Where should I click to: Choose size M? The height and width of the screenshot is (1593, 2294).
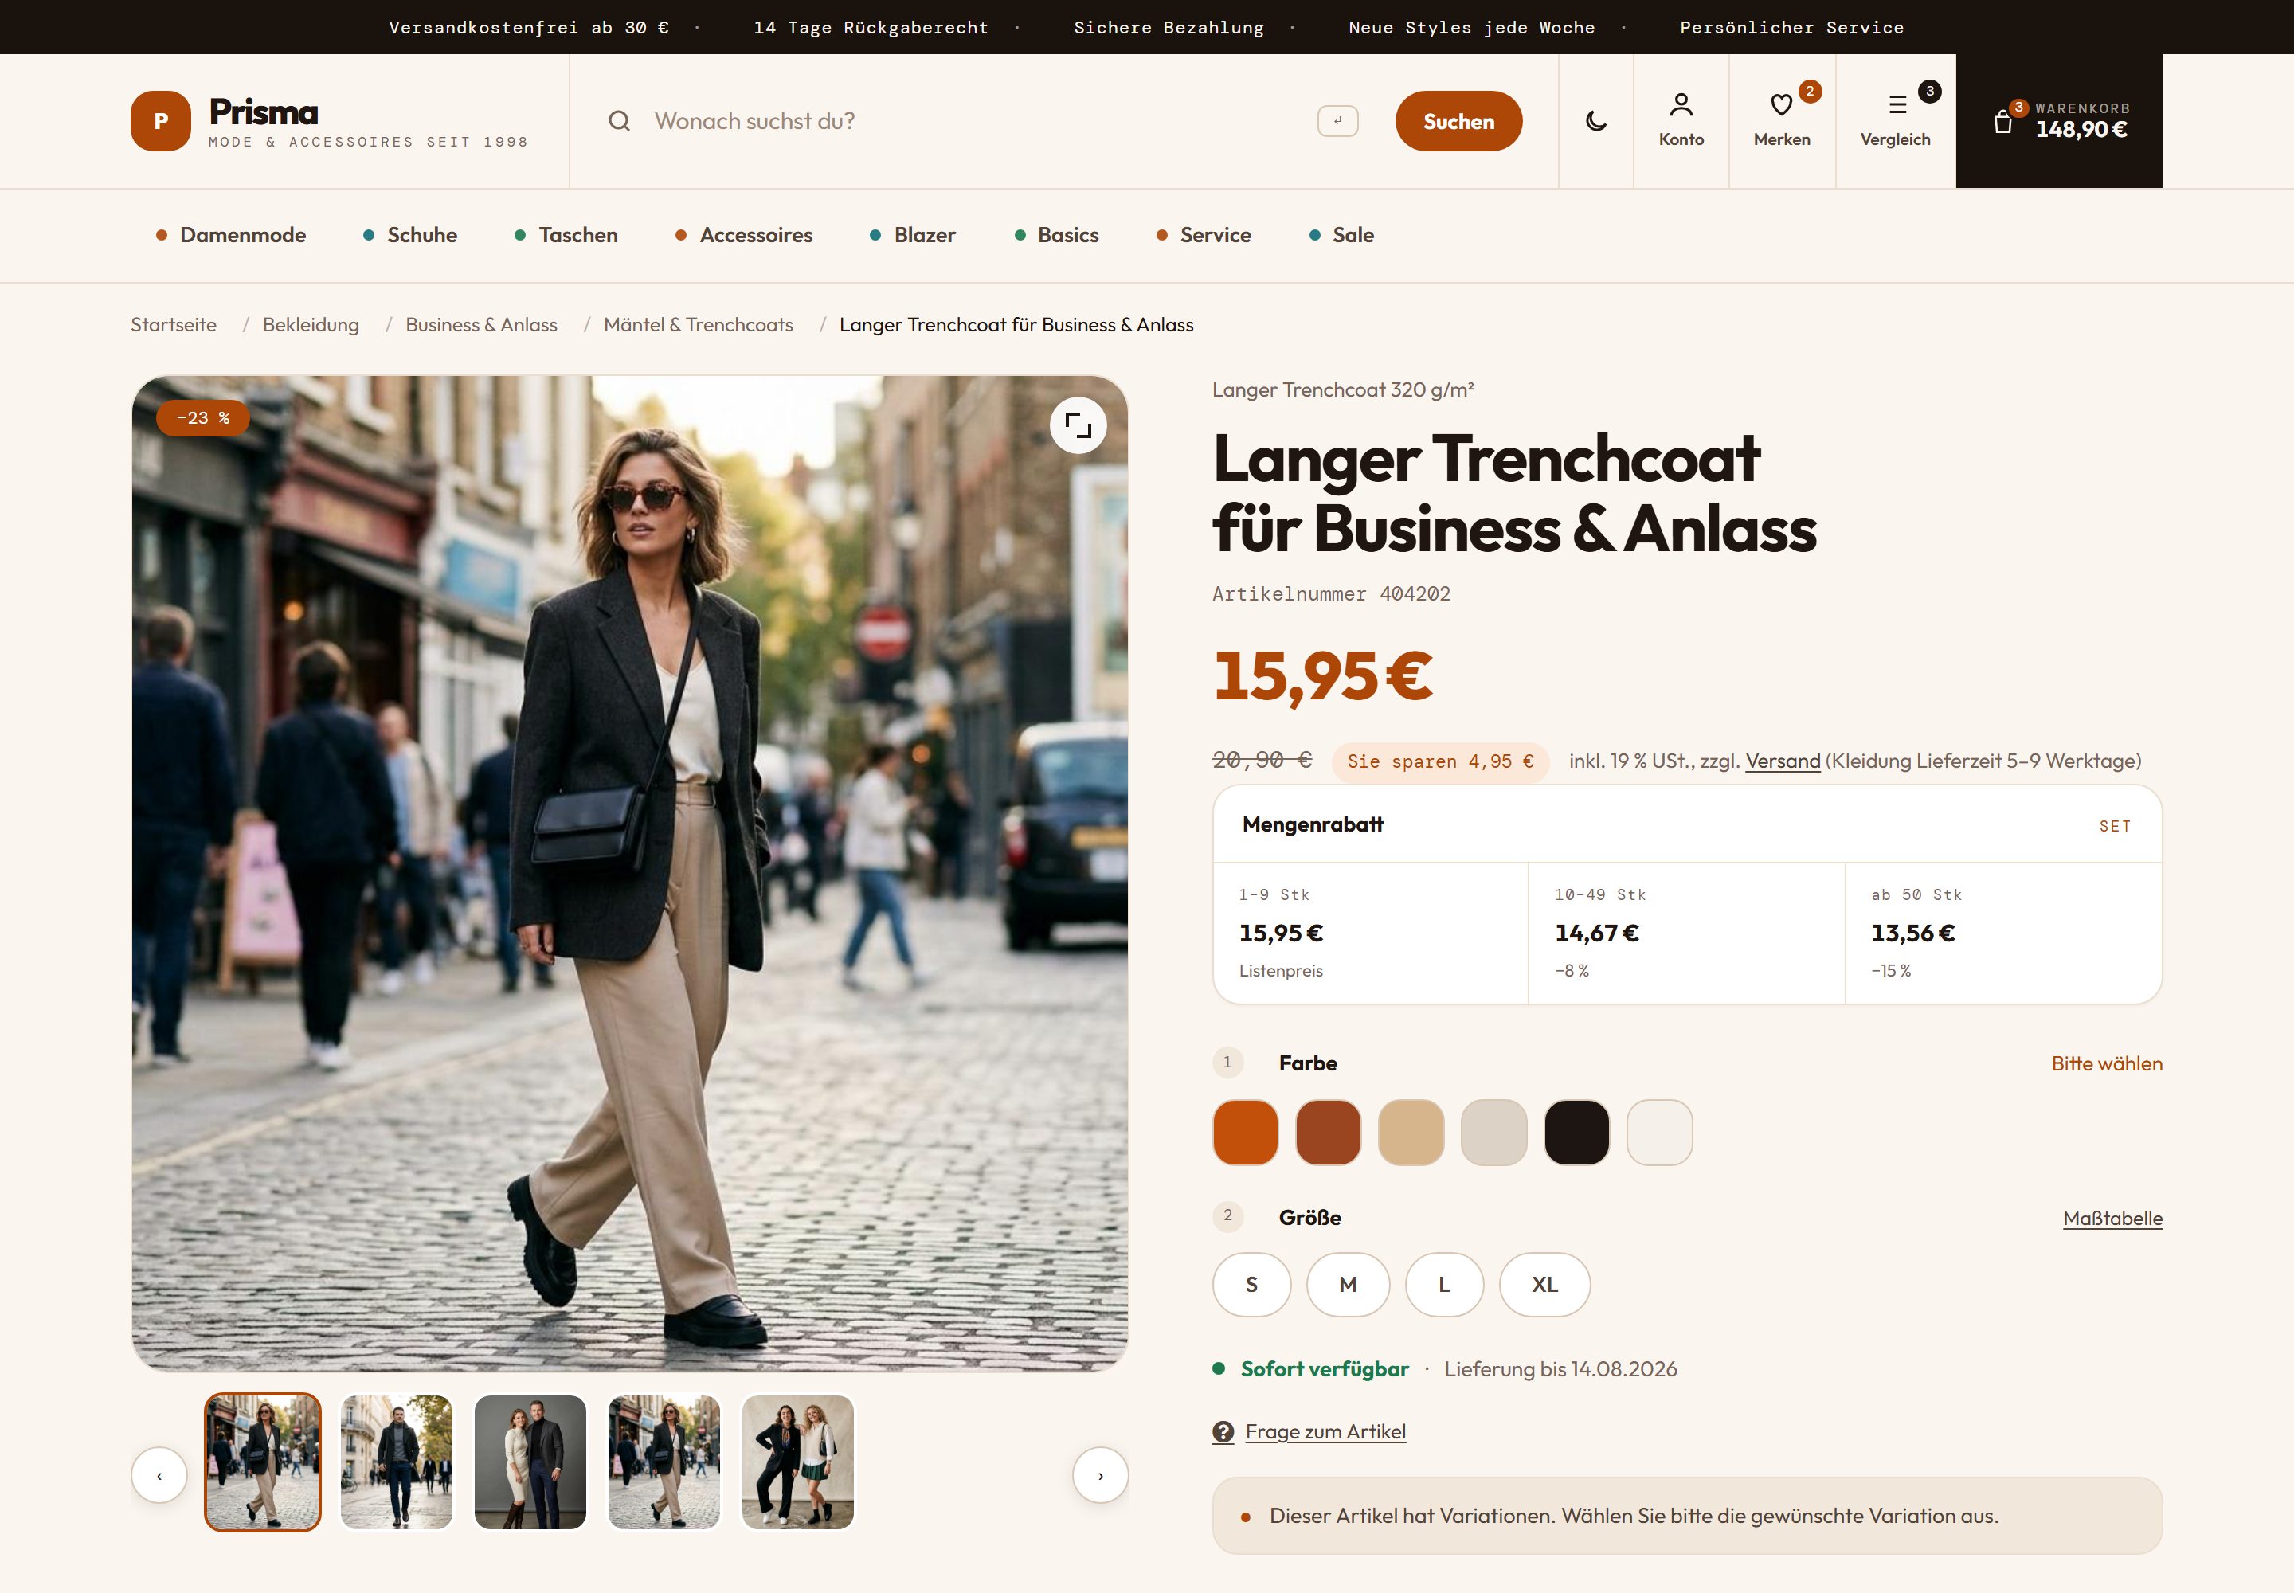[x=1348, y=1285]
